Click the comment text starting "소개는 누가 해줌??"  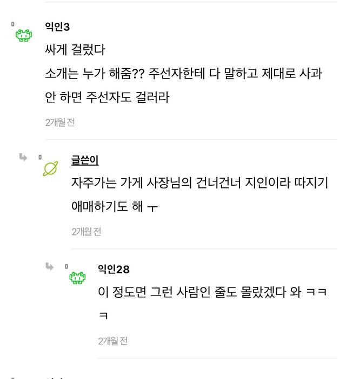click(183, 74)
